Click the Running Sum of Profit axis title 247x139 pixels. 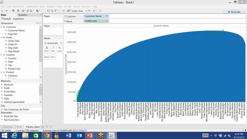click(x=66, y=64)
